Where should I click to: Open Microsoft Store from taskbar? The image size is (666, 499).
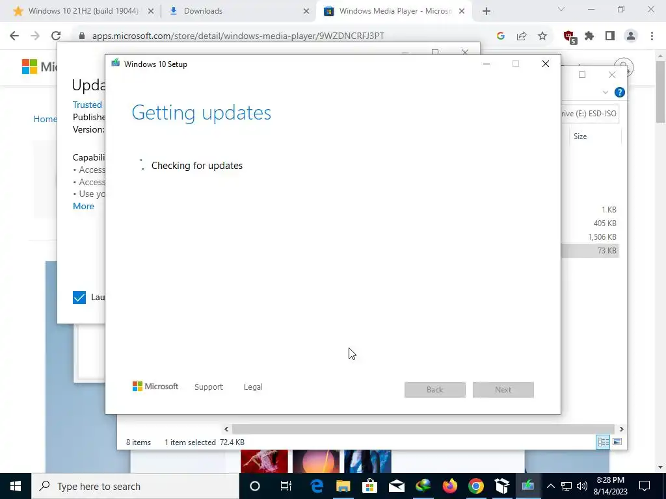[370, 486]
